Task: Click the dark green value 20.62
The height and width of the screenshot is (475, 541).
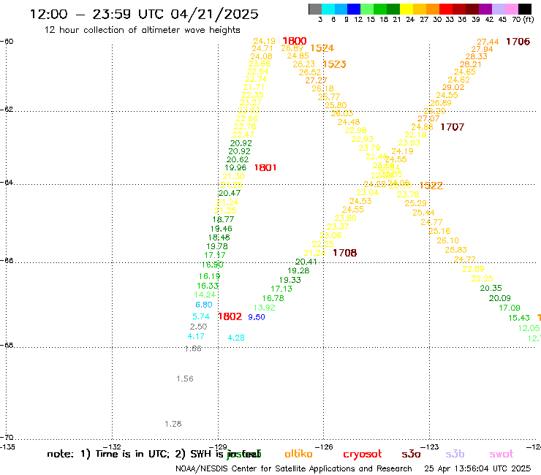Action: (x=238, y=159)
